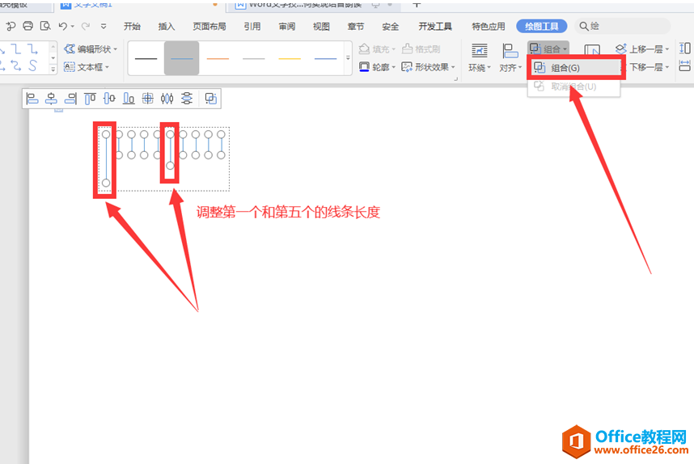Screen dimensions: 694x464
Task: Switch to the 开发工具 tab
Action: point(435,27)
